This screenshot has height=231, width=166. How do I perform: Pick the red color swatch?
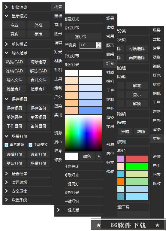(x=137, y=159)
